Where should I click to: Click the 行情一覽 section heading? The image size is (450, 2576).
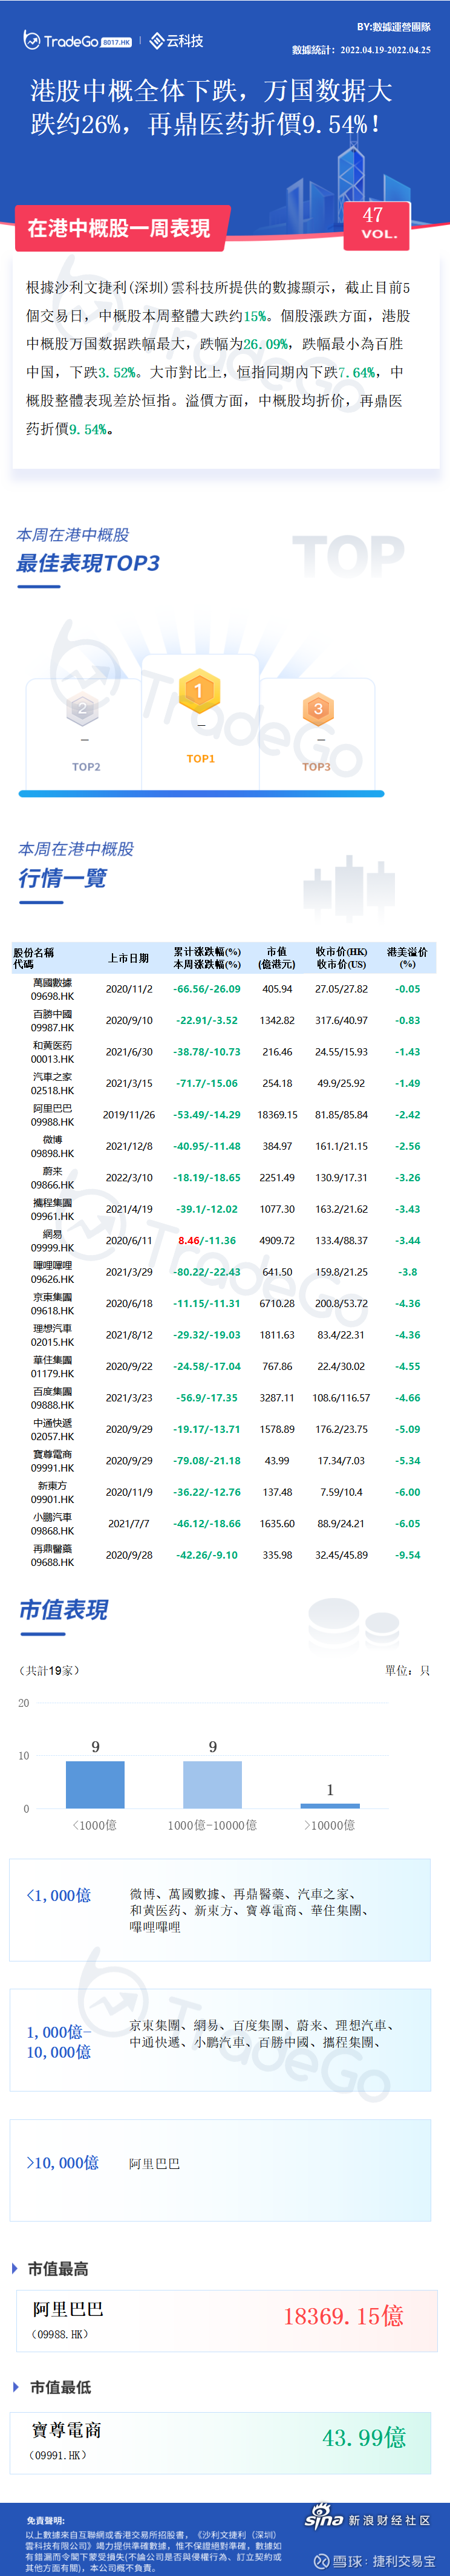(62, 878)
